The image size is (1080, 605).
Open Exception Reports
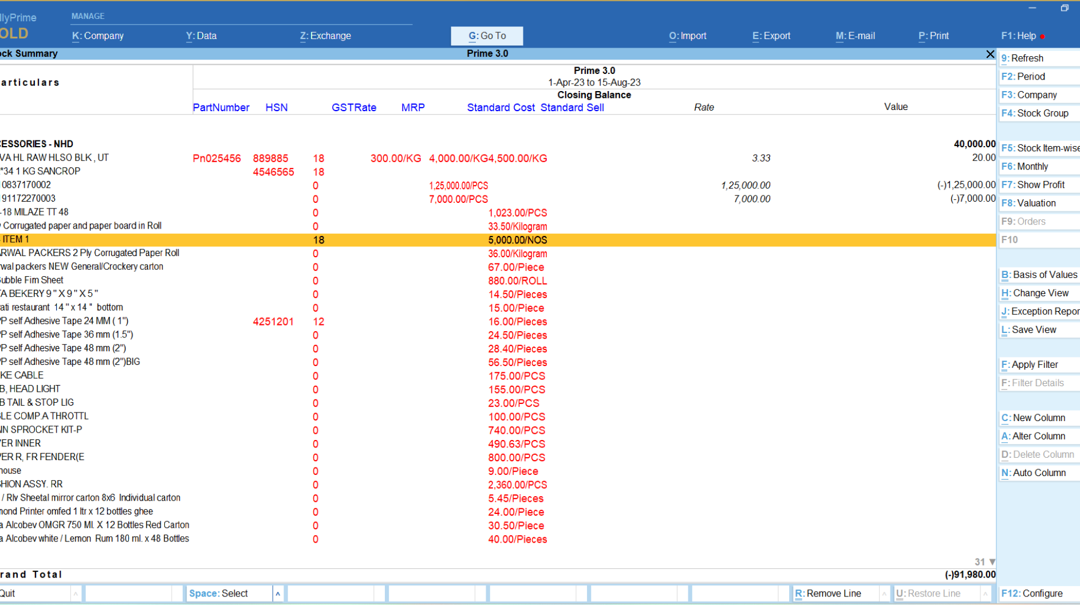click(1042, 311)
